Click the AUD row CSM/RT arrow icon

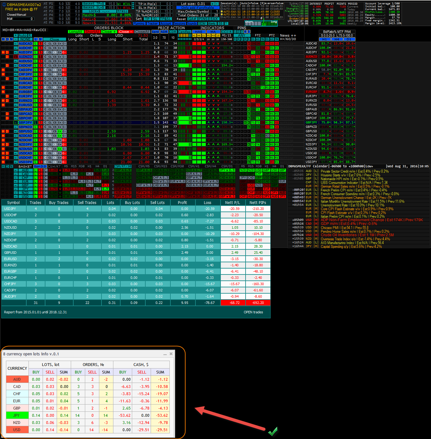pyautogui.click(x=60, y=170)
